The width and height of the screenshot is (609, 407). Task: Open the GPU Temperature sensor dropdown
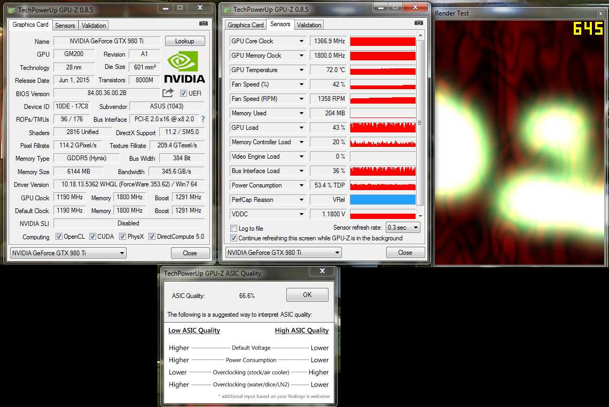pyautogui.click(x=301, y=70)
